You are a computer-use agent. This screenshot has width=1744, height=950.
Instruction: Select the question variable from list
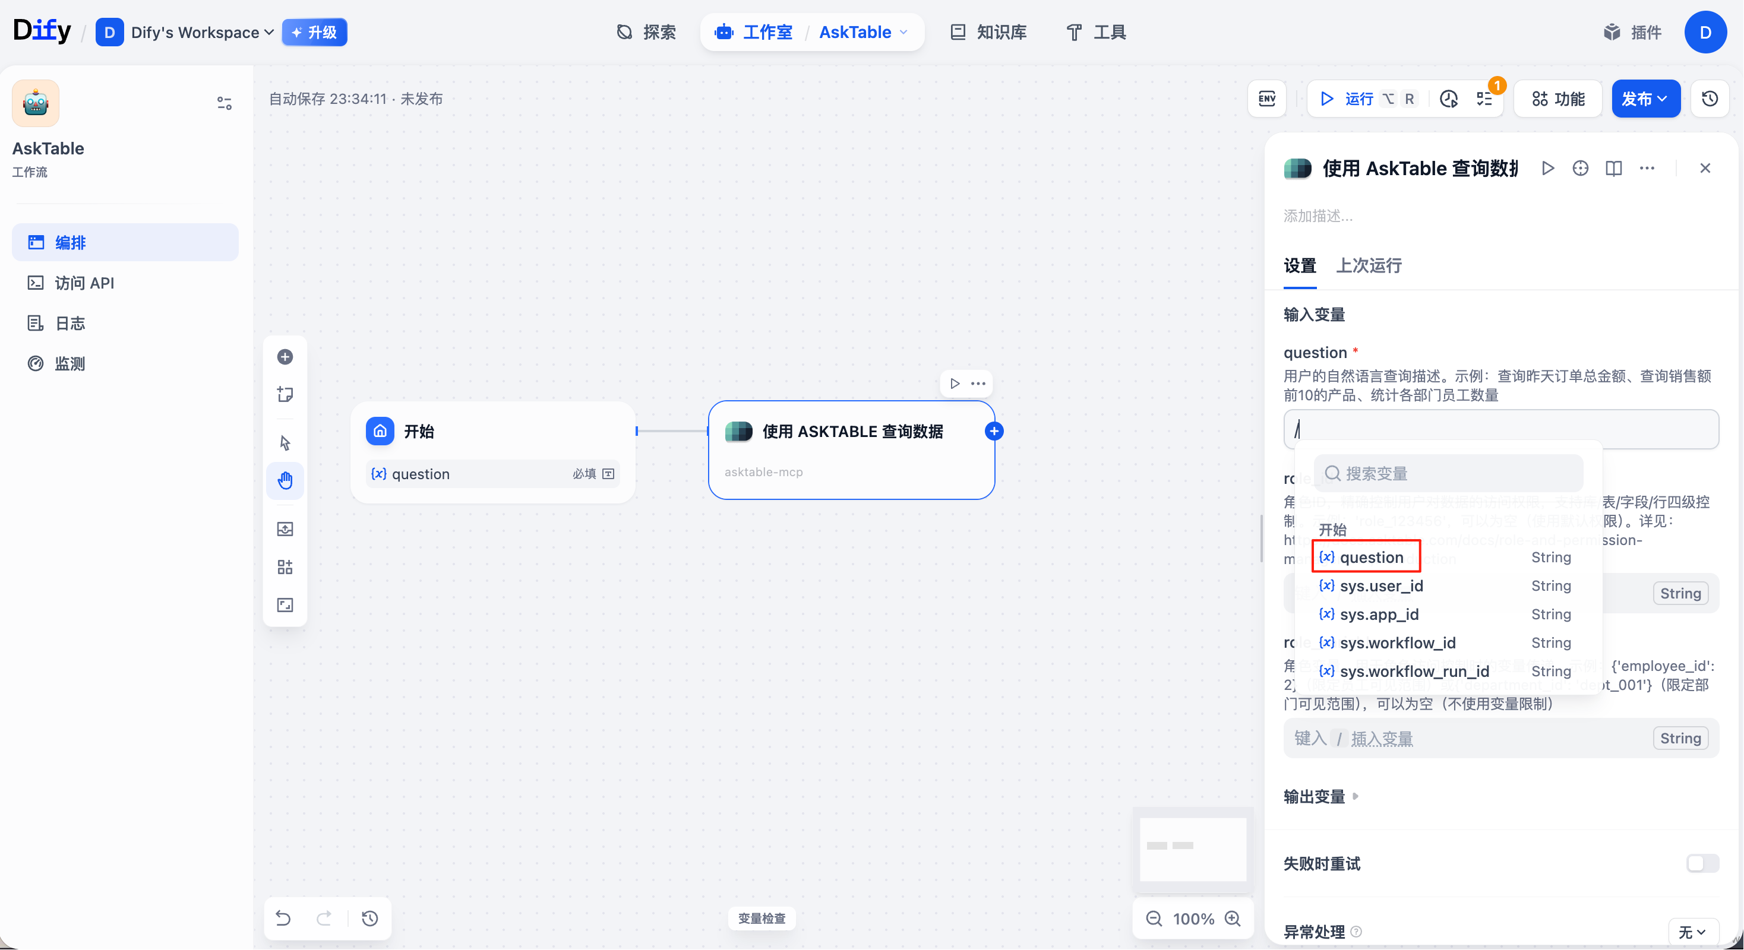coord(1371,557)
